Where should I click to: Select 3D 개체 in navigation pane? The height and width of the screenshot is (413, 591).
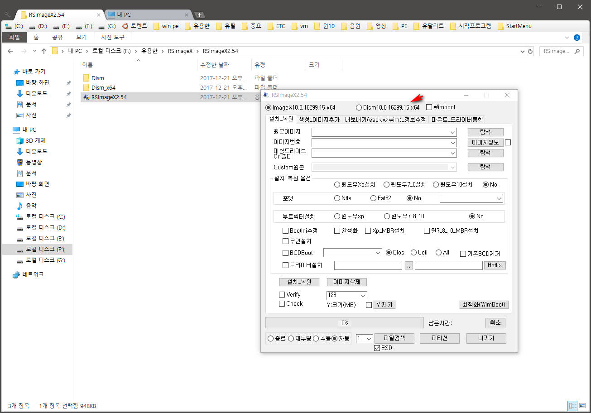point(36,140)
